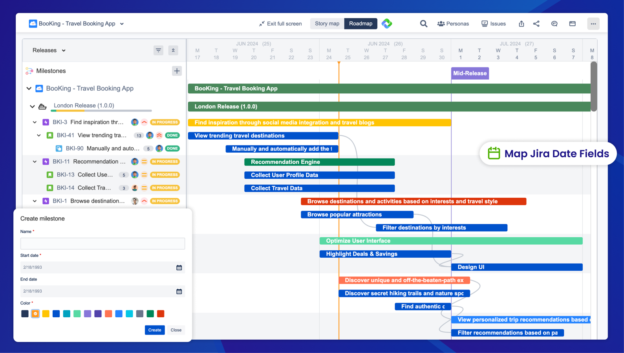Click the Create milestone button
624x353 pixels.
point(155,330)
